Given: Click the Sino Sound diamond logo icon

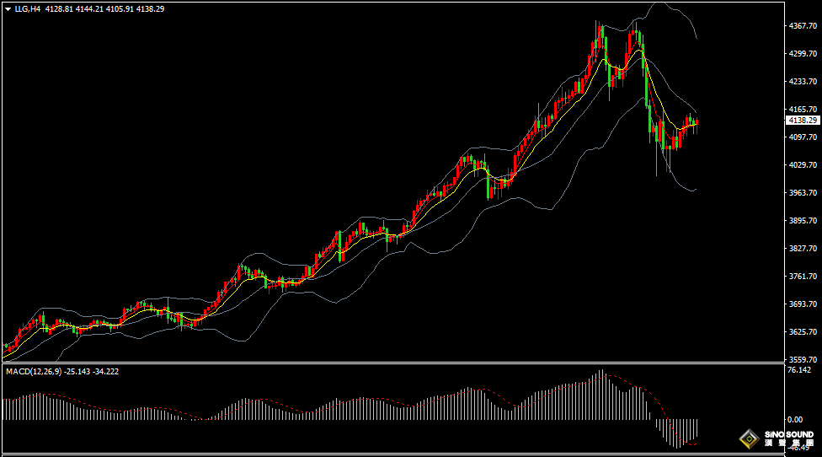Looking at the screenshot, I should (x=749, y=438).
